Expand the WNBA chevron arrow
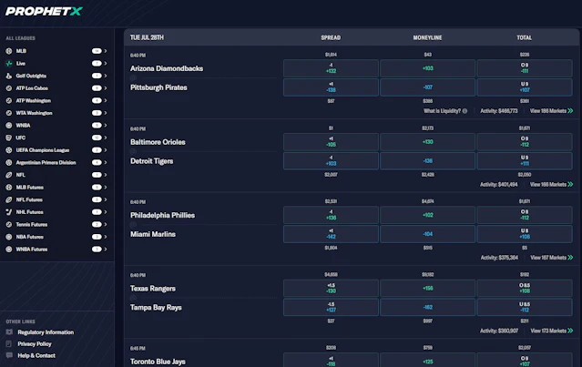 pyautogui.click(x=106, y=126)
